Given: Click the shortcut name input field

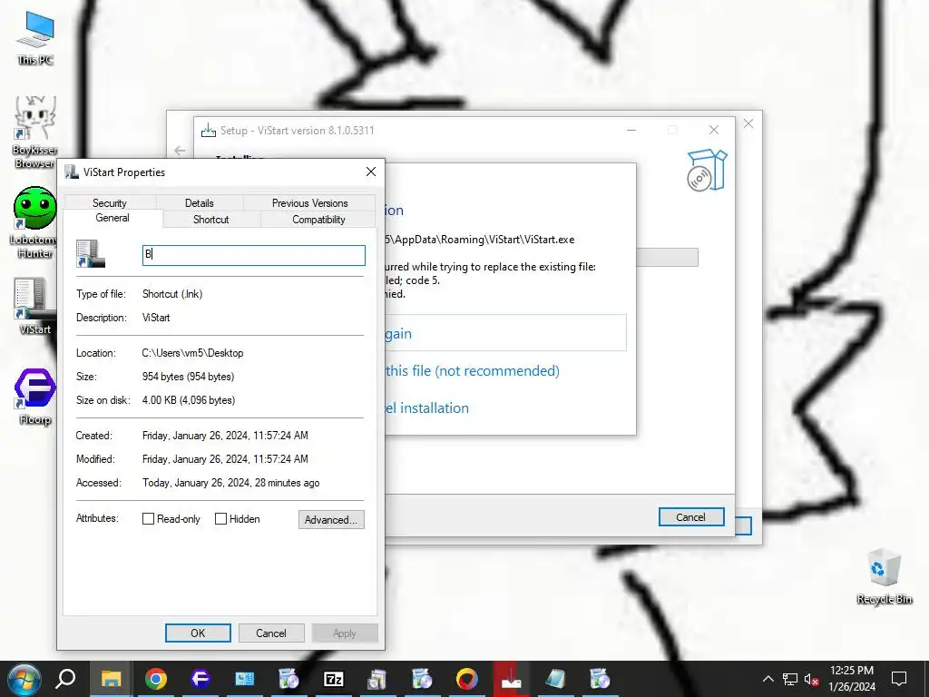Looking at the screenshot, I should (x=254, y=255).
